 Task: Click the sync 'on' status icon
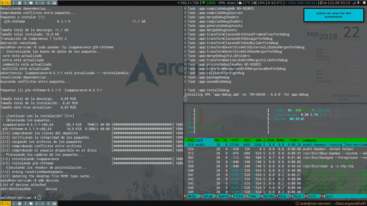click(x=323, y=3)
